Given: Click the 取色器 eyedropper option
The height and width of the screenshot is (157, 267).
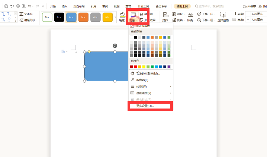Looking at the screenshot, I should click(x=142, y=80).
